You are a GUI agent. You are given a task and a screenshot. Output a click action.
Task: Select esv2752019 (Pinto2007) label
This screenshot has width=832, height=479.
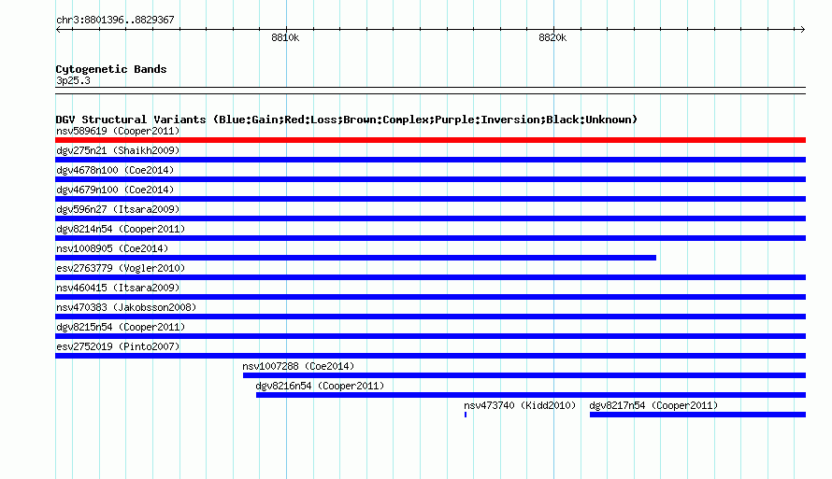(x=118, y=346)
